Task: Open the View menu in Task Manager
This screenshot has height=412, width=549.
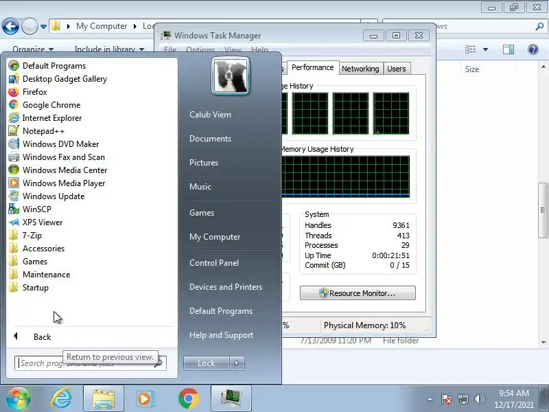Action: [x=233, y=50]
